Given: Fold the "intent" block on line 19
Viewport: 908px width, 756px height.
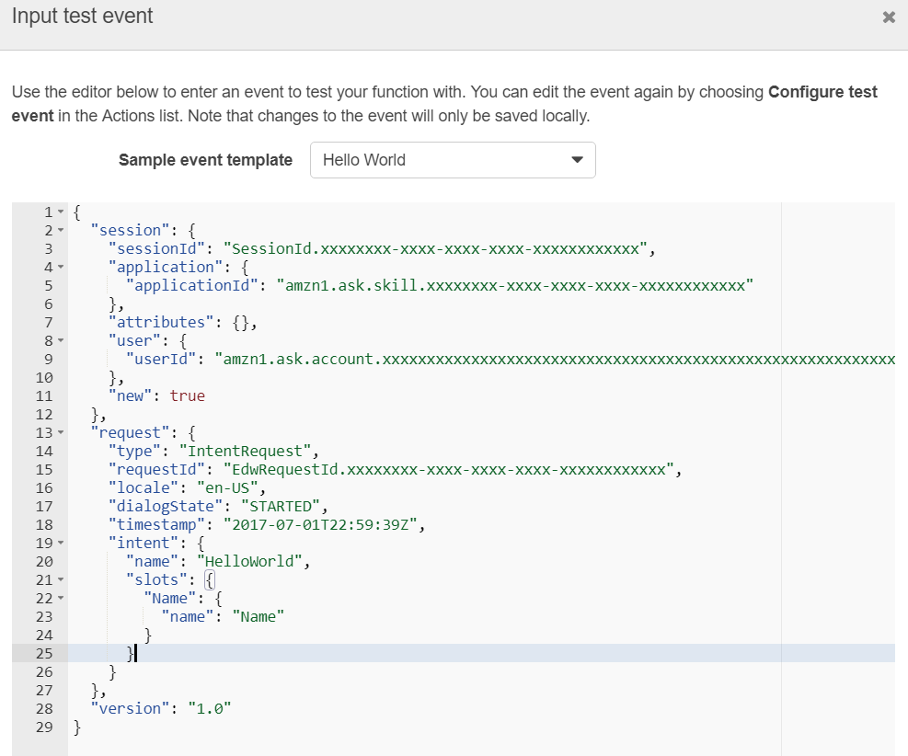Looking at the screenshot, I should tap(61, 544).
